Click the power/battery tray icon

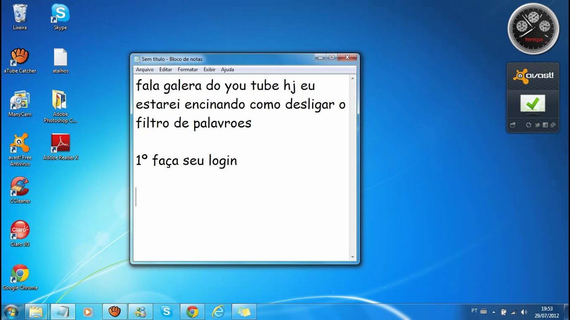click(x=504, y=312)
